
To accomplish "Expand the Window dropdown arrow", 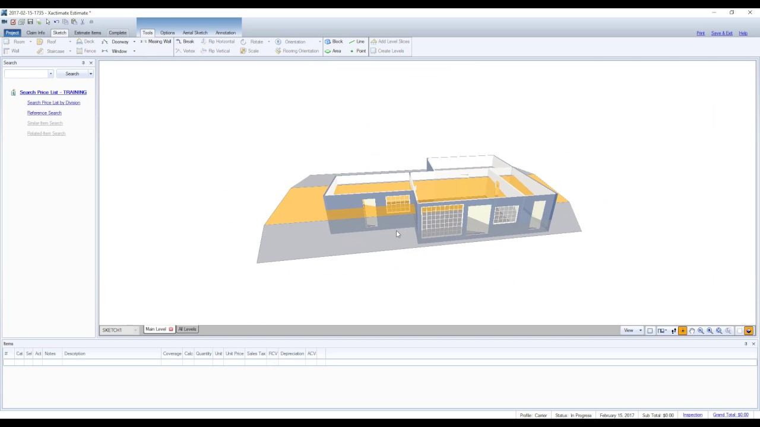I will point(134,51).
